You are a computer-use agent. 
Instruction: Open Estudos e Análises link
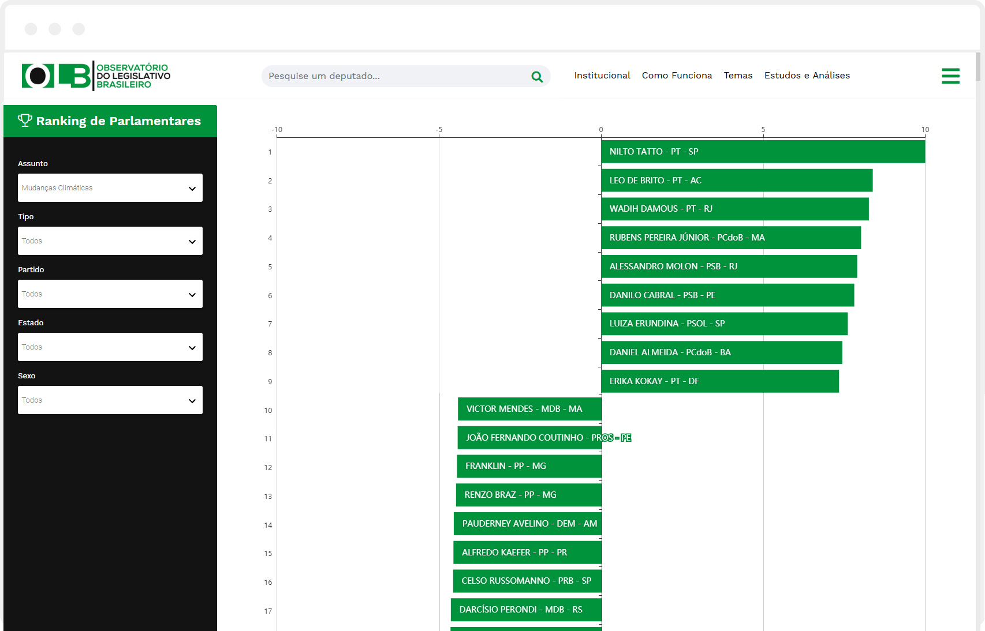[807, 76]
